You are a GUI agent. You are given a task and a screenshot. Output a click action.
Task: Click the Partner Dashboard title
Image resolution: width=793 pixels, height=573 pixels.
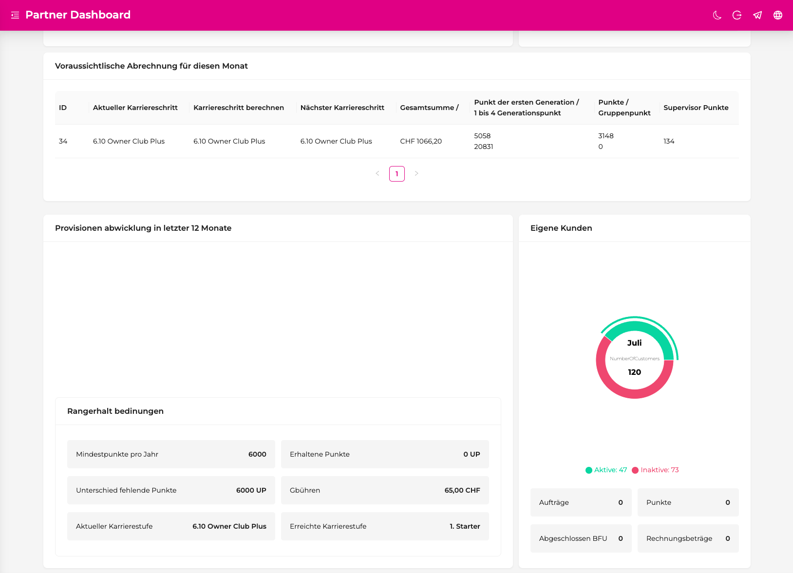78,15
